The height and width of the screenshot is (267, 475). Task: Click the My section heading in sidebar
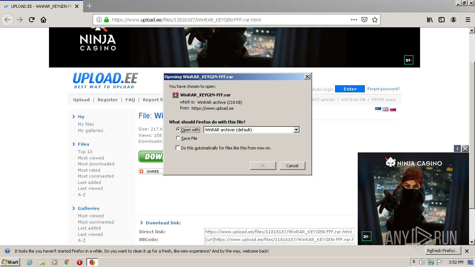[81, 117]
